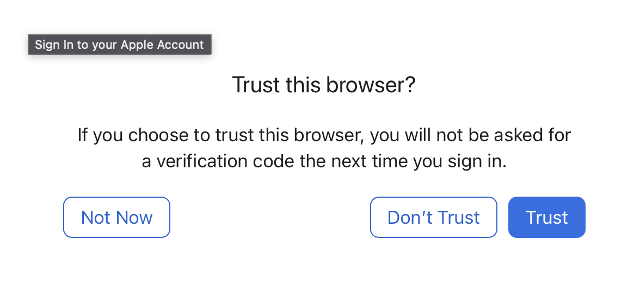Decline trusting this browser via Don't Trust

433,217
